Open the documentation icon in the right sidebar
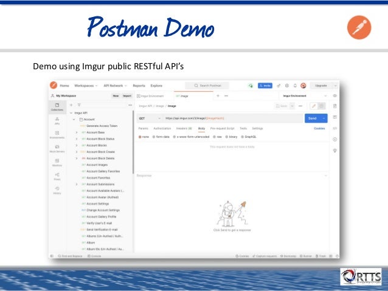Screen dimensions: 388x291 335,106
